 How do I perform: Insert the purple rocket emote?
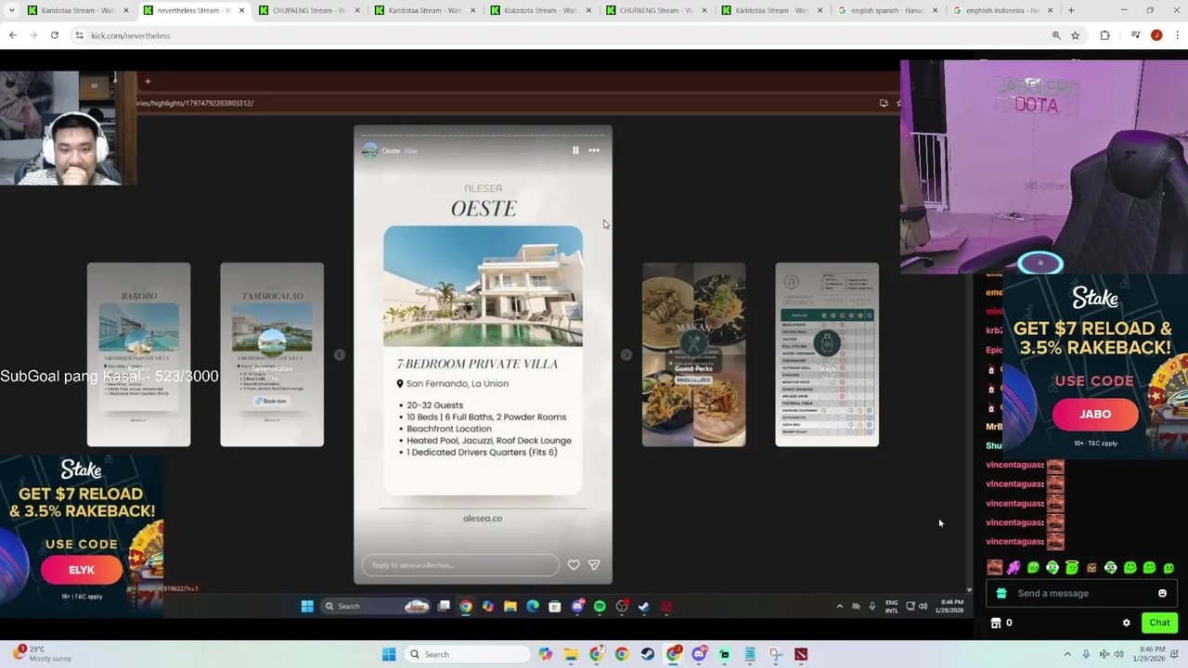click(x=1014, y=567)
